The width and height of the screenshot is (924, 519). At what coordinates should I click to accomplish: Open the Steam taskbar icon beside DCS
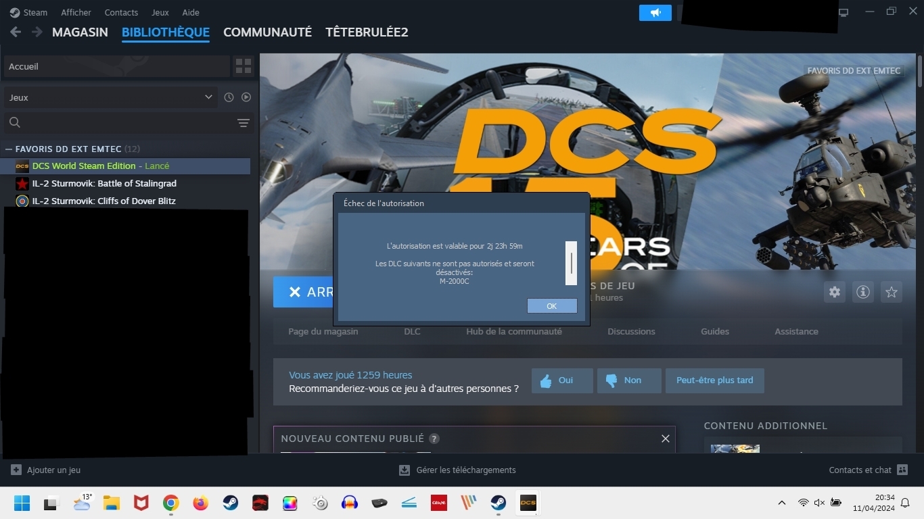tap(499, 503)
